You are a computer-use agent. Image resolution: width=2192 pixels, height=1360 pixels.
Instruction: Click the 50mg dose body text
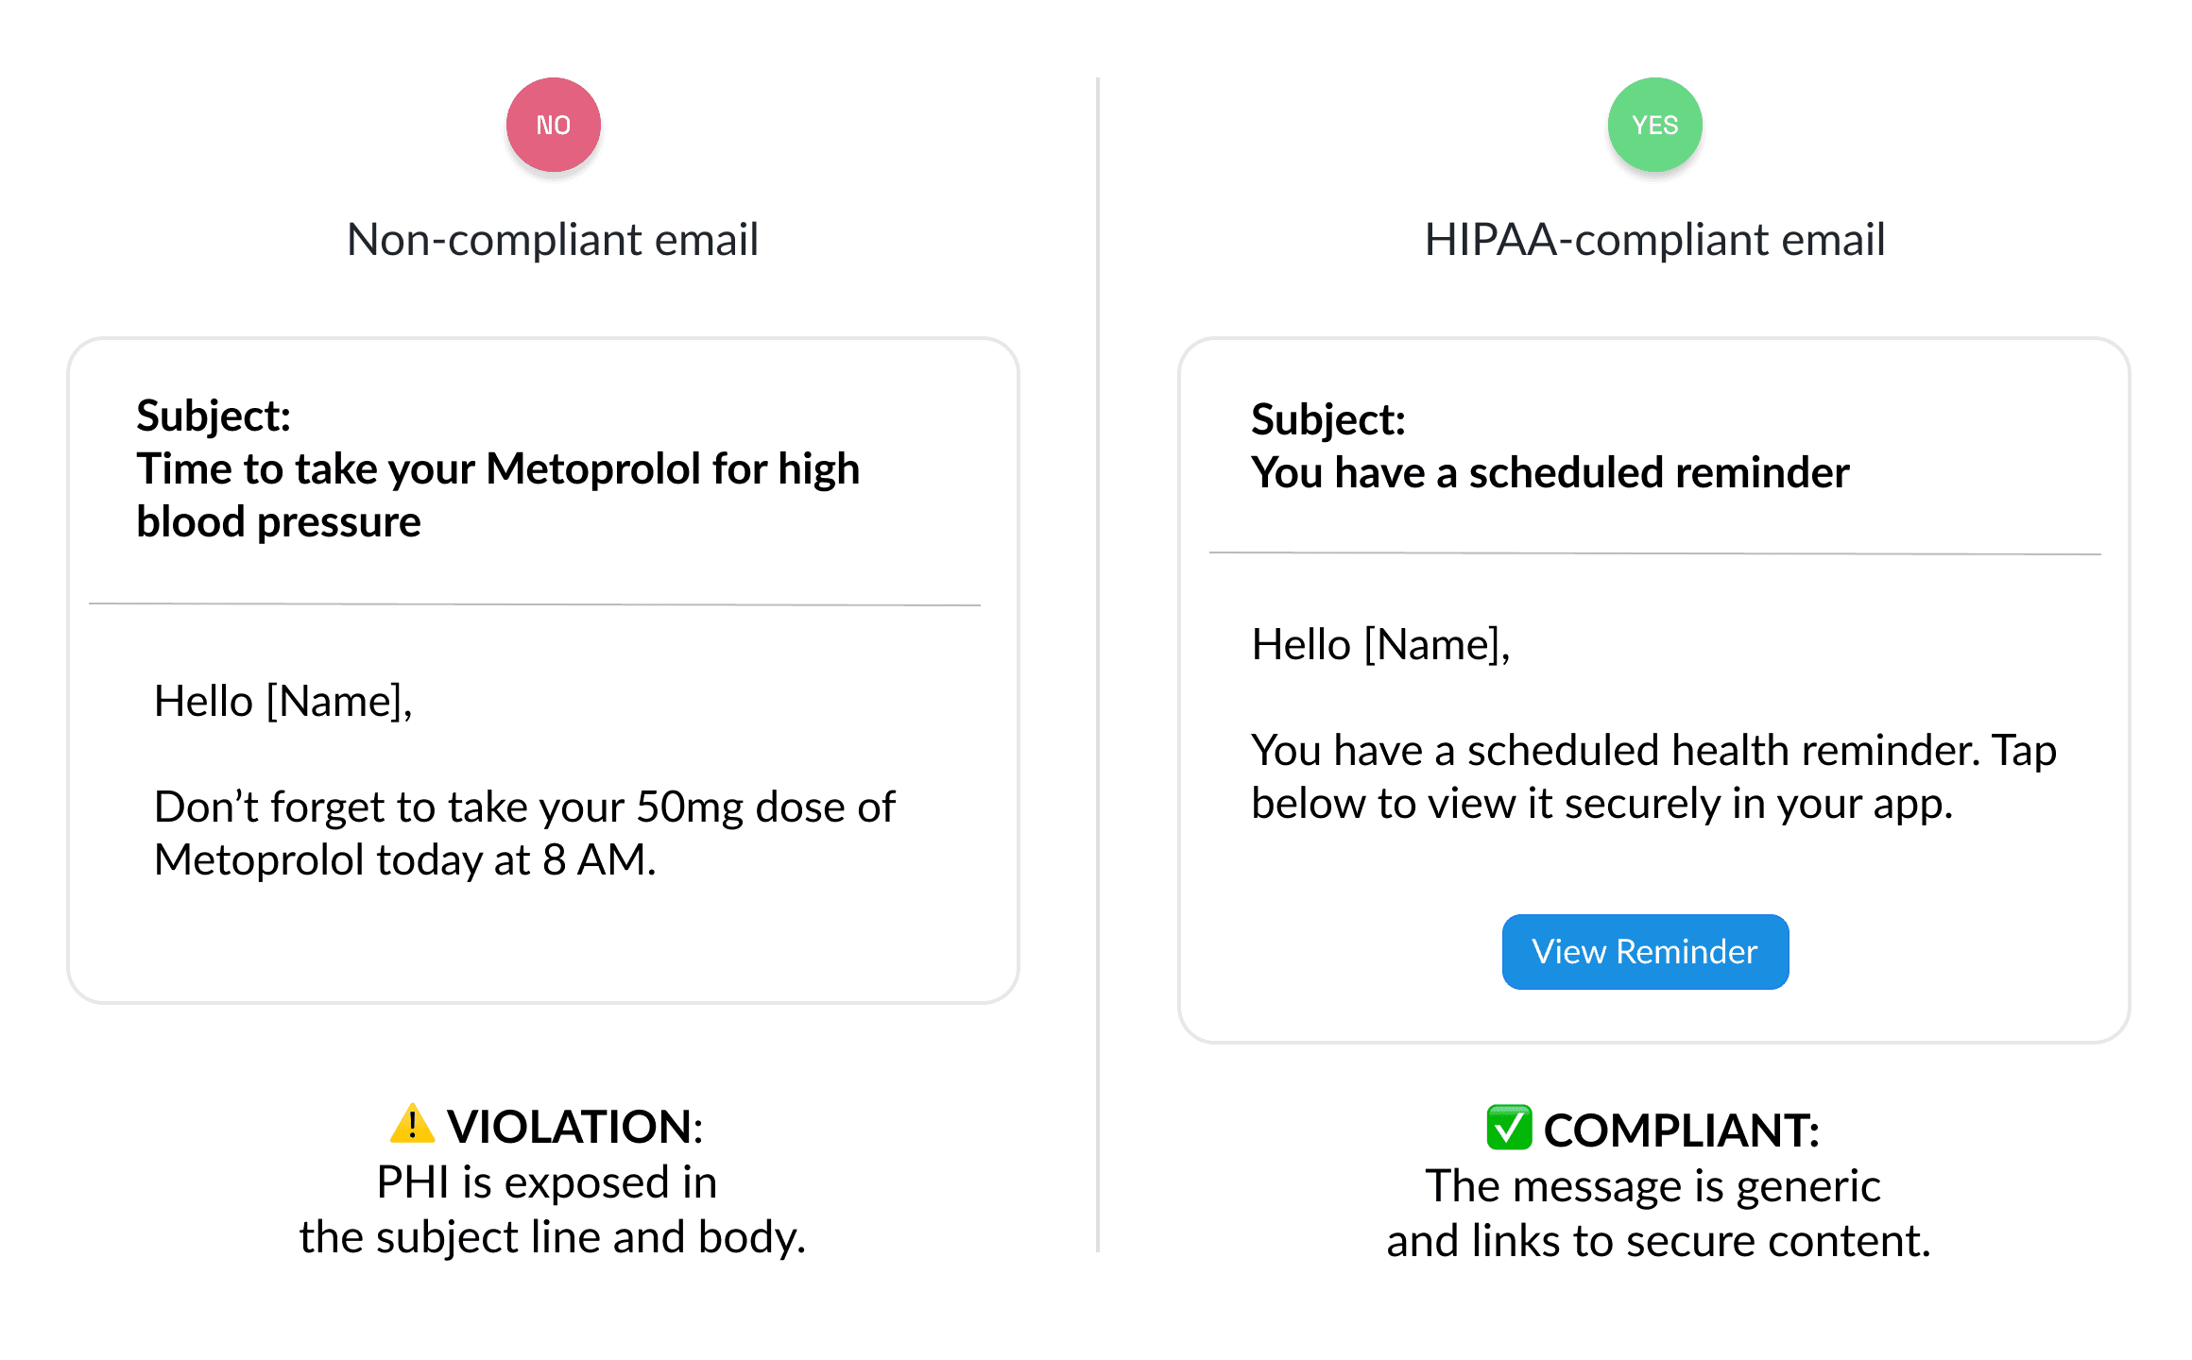524,833
